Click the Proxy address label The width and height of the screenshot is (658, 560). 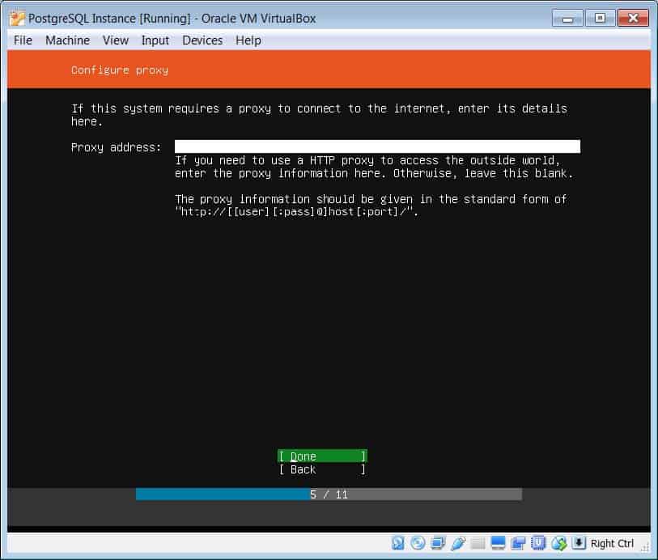pos(117,147)
